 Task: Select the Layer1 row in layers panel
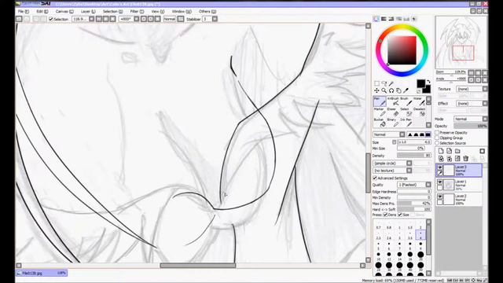[x=459, y=185]
